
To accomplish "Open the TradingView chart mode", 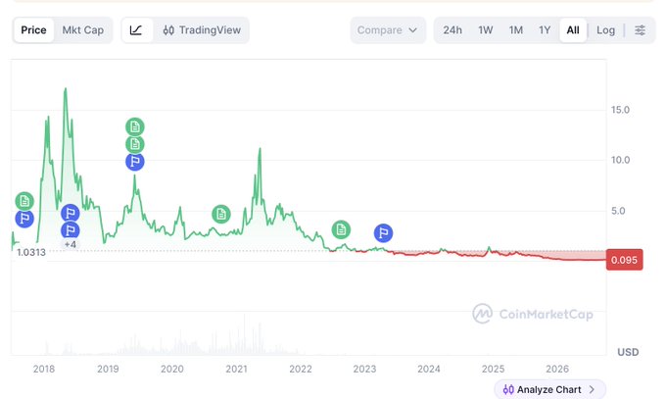I will pos(202,30).
